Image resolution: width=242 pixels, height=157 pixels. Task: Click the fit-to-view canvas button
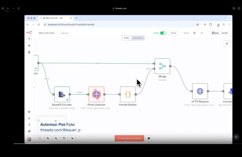40,138
